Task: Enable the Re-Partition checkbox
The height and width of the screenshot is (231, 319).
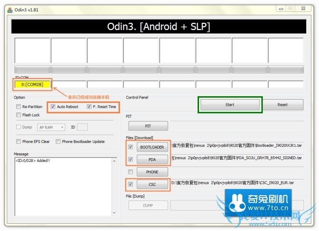Action: click(x=19, y=107)
